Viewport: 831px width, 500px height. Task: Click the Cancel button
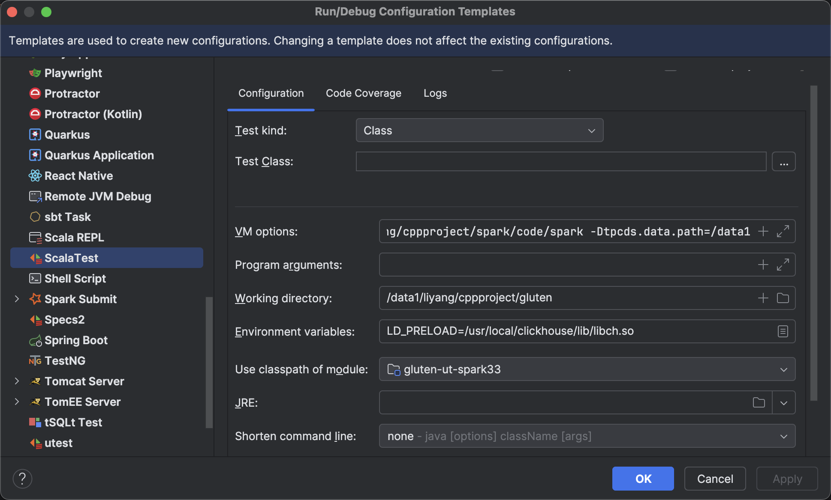click(715, 479)
